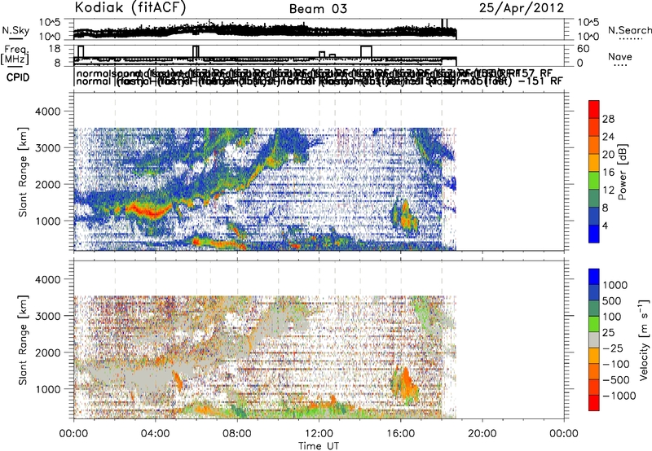The width and height of the screenshot is (652, 451).
Task: Click the red top segment of Power color bar
Action: pyautogui.click(x=594, y=109)
